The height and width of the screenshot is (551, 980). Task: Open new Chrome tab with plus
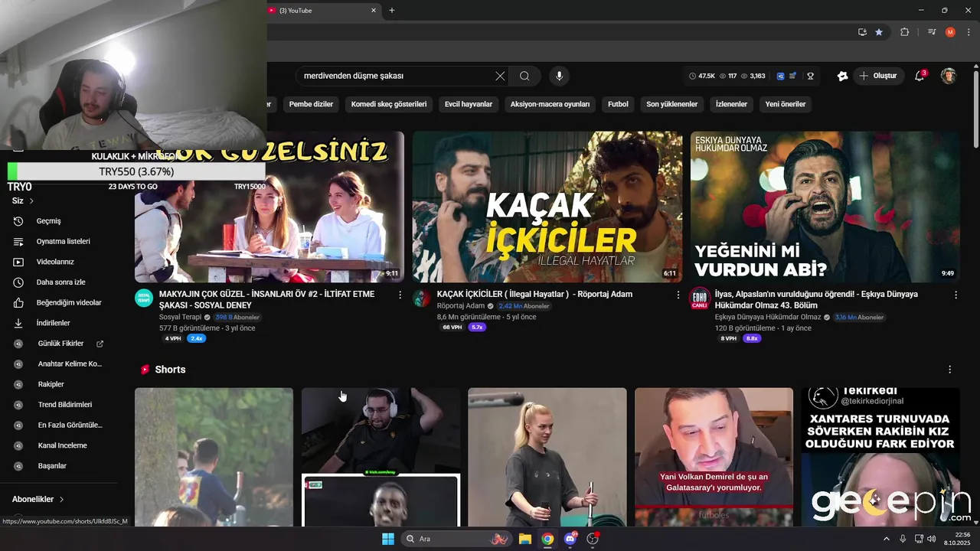pyautogui.click(x=392, y=10)
